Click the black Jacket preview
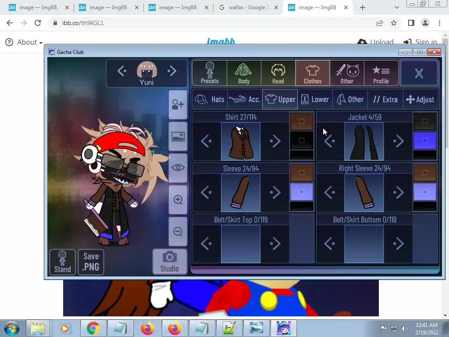This screenshot has width=449, height=337. pos(364,141)
